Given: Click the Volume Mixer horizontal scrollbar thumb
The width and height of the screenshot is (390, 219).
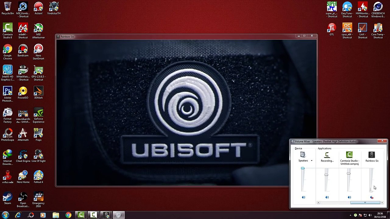Looking at the screenshot, I should [x=365, y=203].
